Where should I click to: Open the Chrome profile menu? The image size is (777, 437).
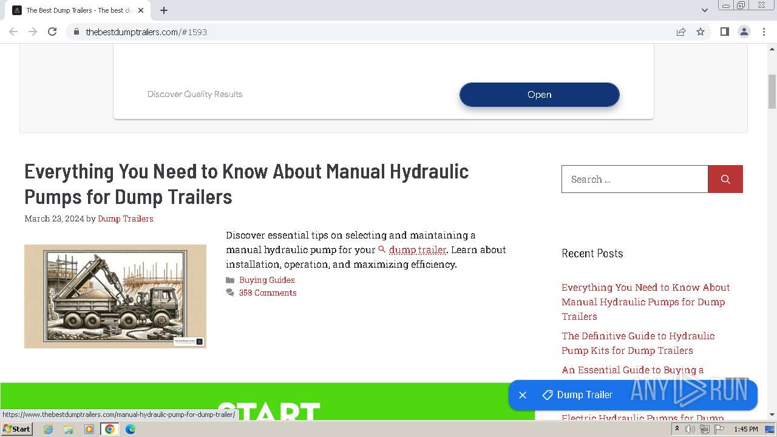[x=744, y=32]
